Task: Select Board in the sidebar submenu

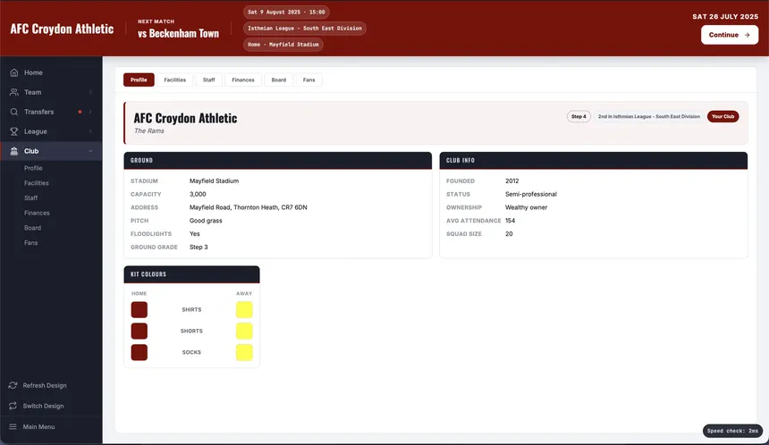Action: point(33,228)
